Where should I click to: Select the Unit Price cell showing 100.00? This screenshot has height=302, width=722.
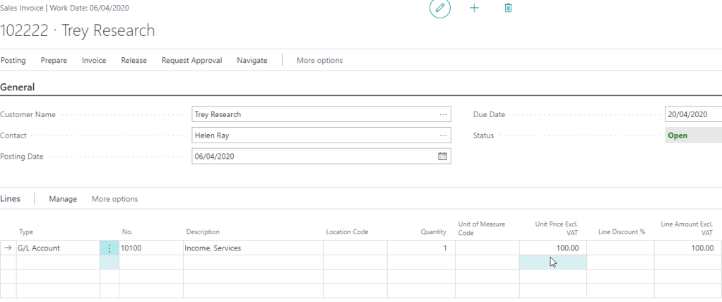click(552, 248)
